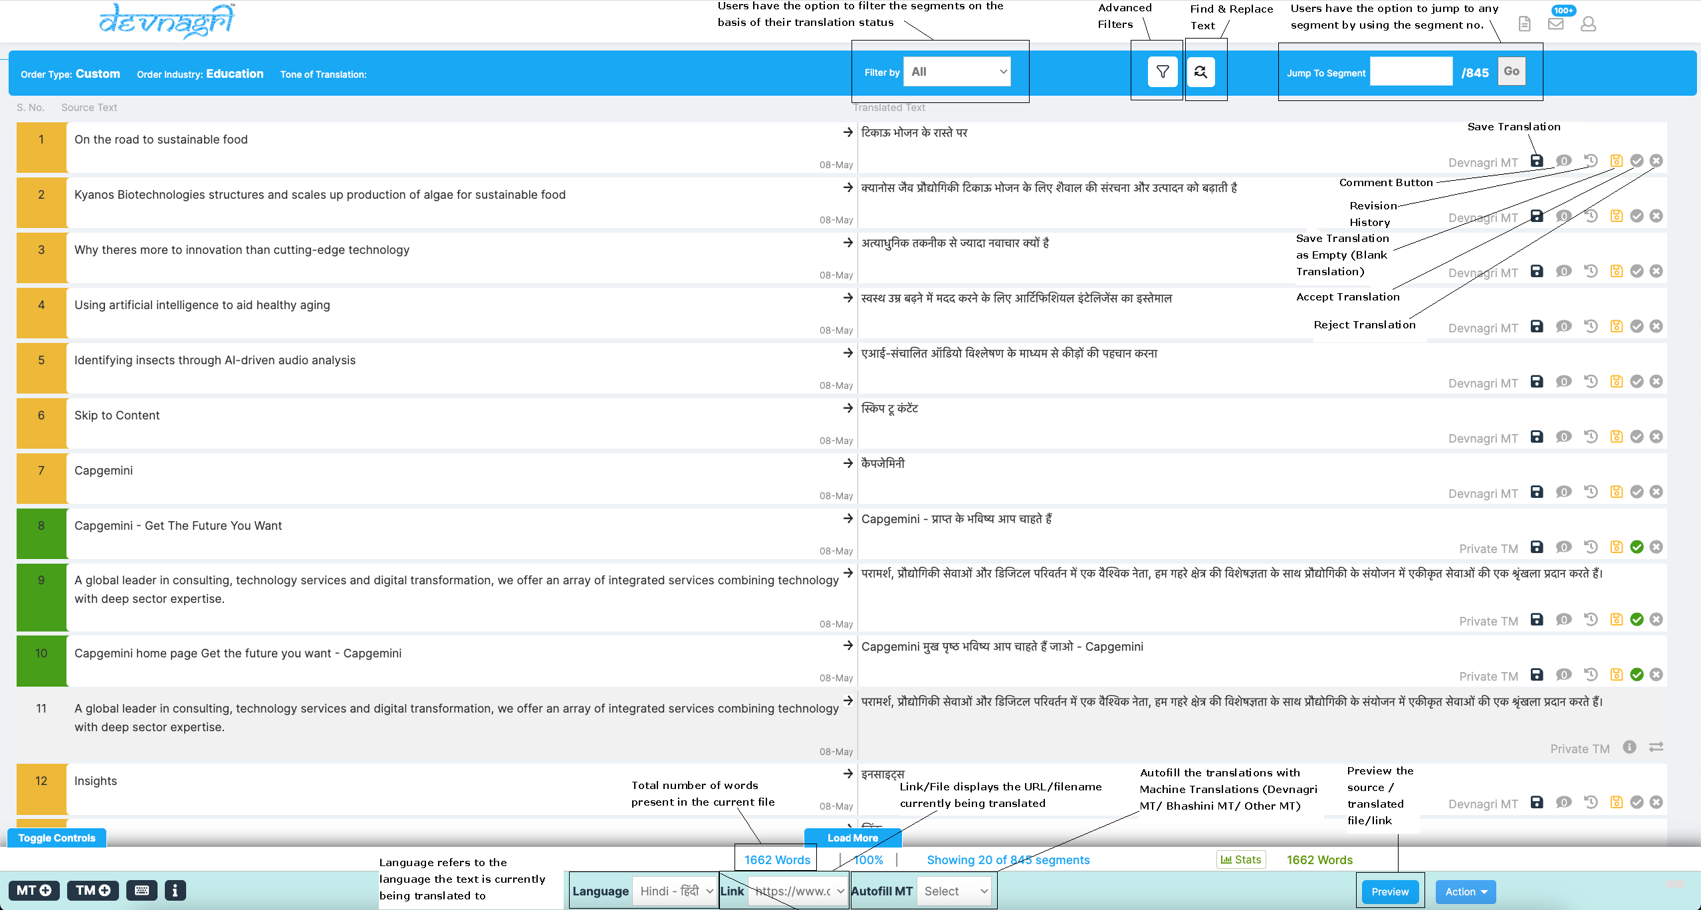Reject translation of segment 6
Viewport: 1701px width, 910px height.
pos(1656,437)
